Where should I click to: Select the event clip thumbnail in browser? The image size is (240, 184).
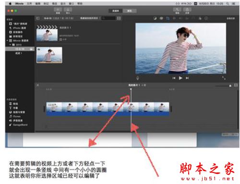point(49,55)
